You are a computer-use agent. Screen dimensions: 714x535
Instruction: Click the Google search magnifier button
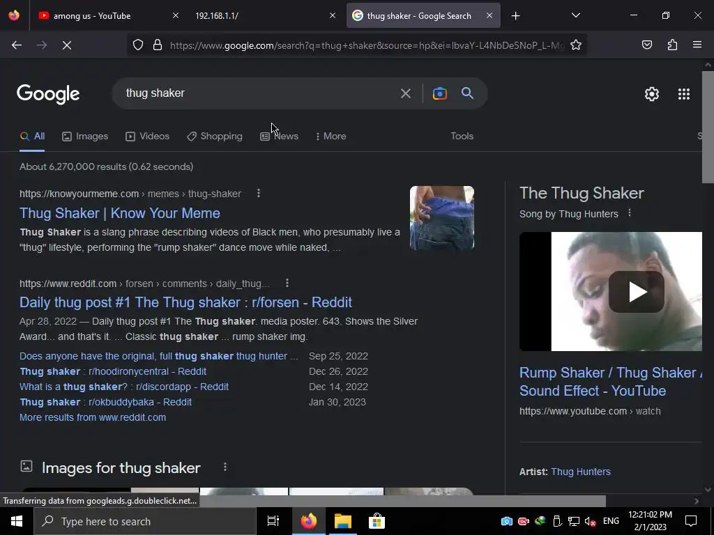[x=467, y=93]
